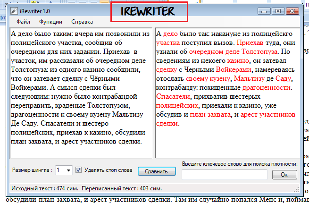The width and height of the screenshot is (309, 204).
Task: Close the iRewriter window
Action: coord(292,11)
